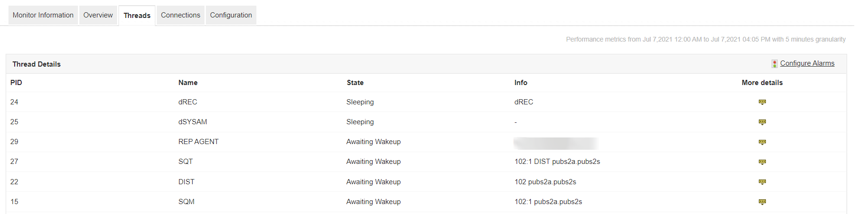The height and width of the screenshot is (214, 858).
Task: Click the 102:1 DIST pubs2a.pubs2s info cell
Action: click(557, 162)
